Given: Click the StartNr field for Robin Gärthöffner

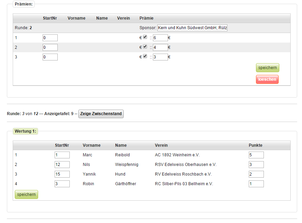Looking at the screenshot, I should (62, 184).
